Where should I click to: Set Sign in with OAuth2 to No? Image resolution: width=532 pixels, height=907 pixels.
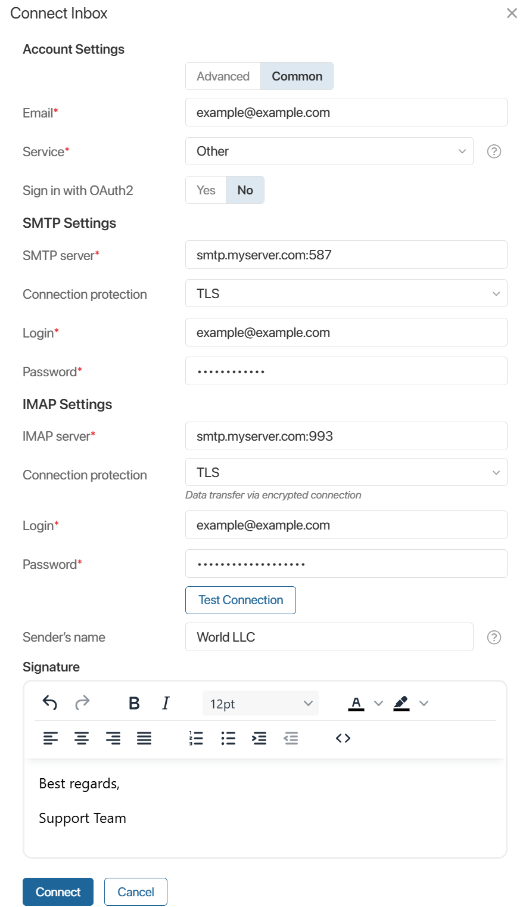245,190
